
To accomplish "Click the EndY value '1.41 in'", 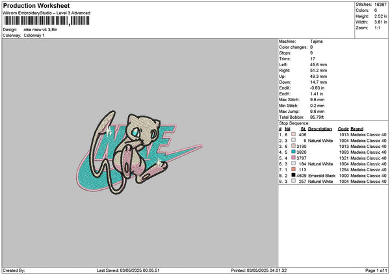I will [x=317, y=94].
